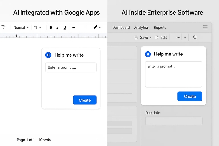Click the Save disk icon

tap(136, 38)
